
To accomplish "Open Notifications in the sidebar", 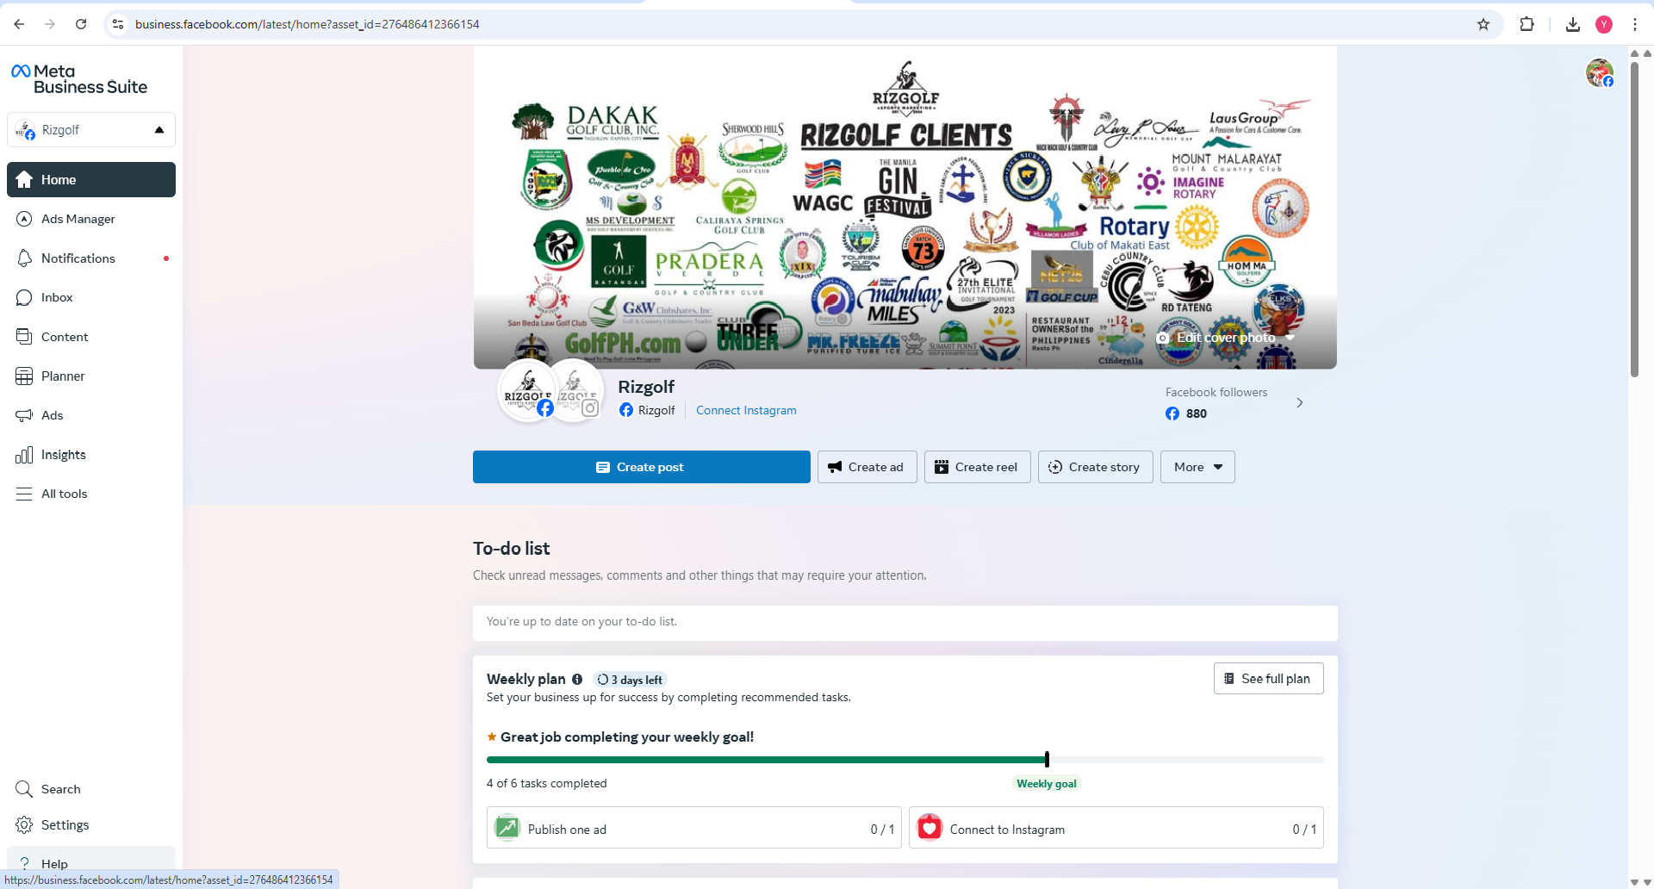I will coord(91,258).
